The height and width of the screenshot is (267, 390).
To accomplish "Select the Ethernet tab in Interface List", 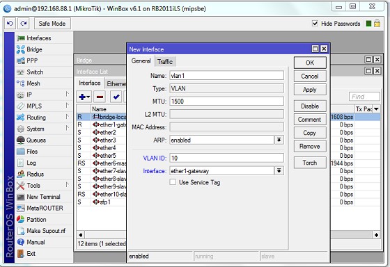I will [x=116, y=84].
